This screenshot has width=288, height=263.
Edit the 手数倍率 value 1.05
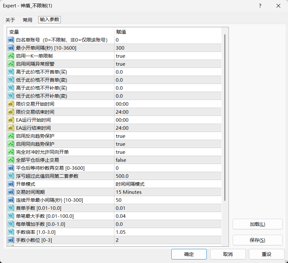pos(168,232)
